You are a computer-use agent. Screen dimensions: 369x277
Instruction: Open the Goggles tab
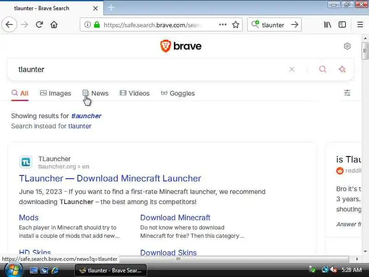[178, 93]
